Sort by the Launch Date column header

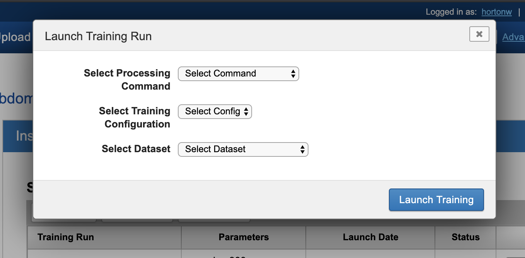click(x=370, y=237)
